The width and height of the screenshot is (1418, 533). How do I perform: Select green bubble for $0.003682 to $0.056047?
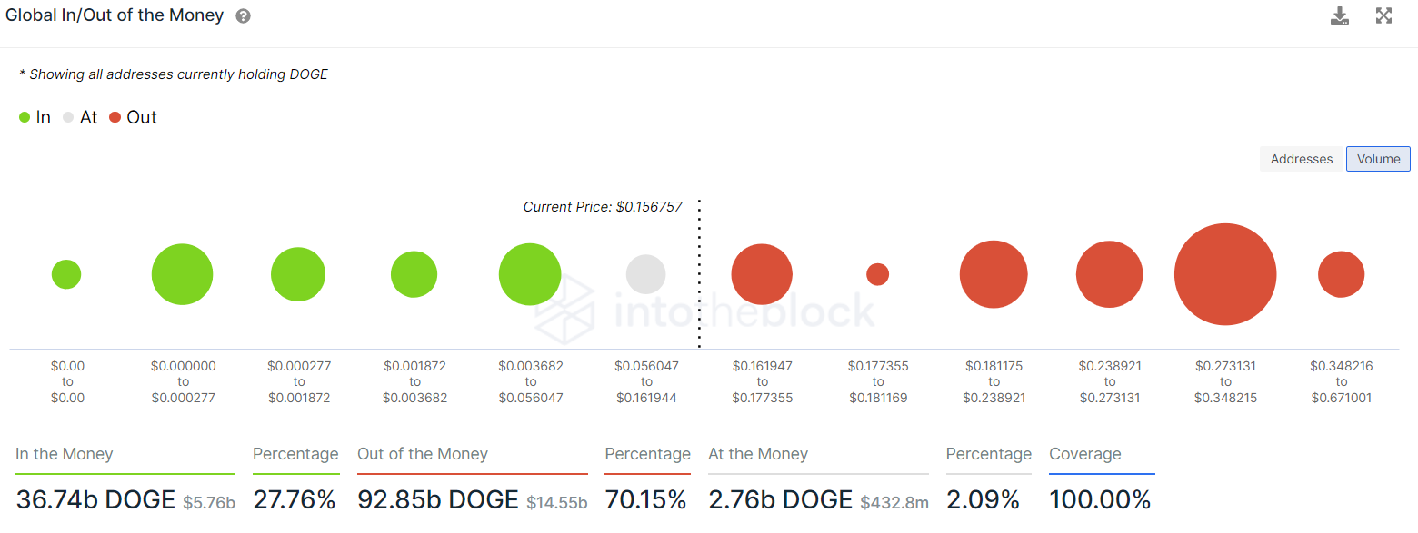pyautogui.click(x=530, y=274)
